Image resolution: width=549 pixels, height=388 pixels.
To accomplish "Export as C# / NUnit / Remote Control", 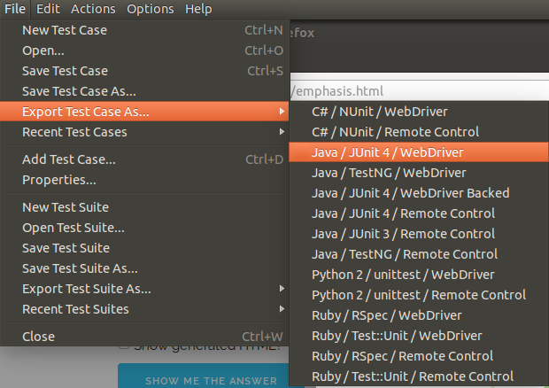I will pos(419,132).
